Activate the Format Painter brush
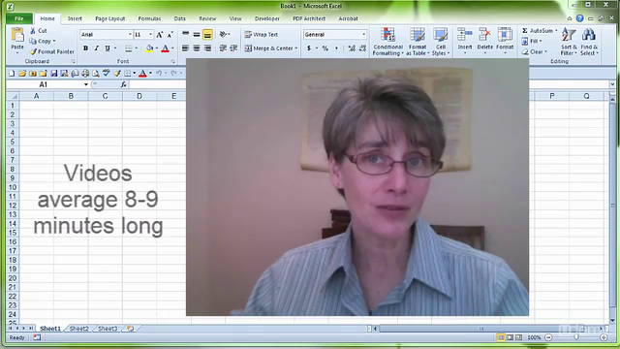Screen dimensions: 620x349 coord(51,51)
